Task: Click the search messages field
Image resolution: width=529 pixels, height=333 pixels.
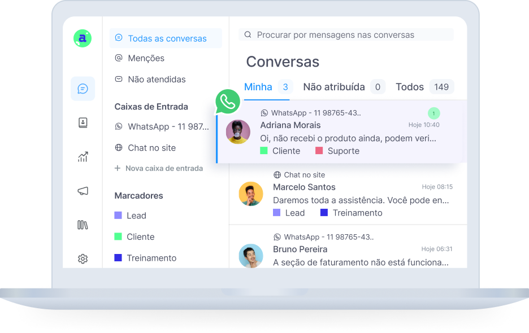Action: click(x=346, y=35)
